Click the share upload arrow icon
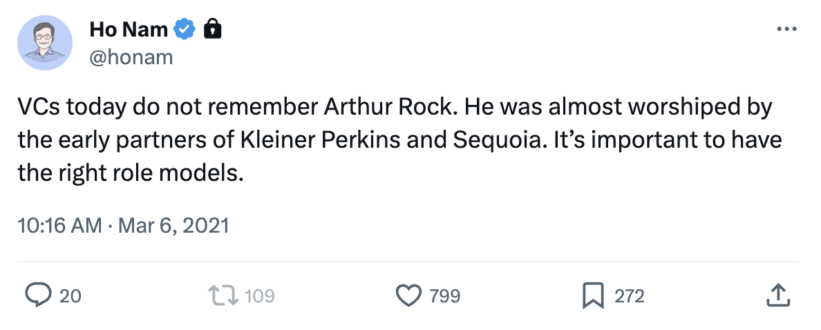This screenshot has height=330, width=821. point(778,295)
